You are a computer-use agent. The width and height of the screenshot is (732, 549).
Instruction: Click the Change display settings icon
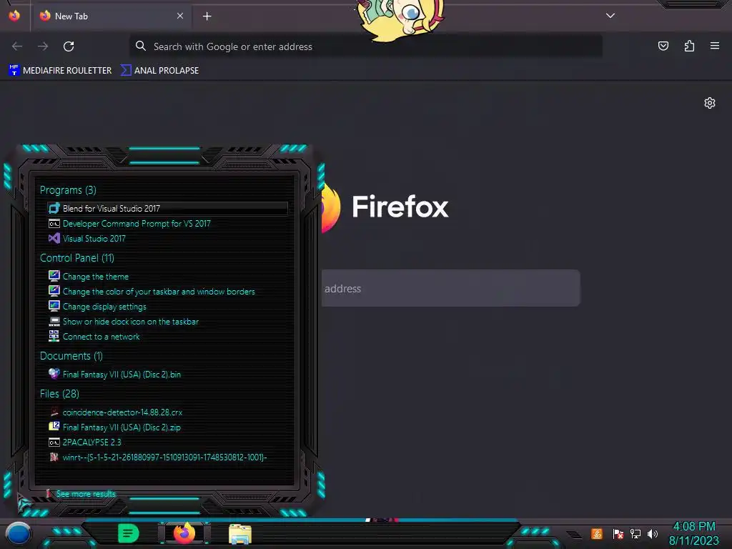pos(54,306)
